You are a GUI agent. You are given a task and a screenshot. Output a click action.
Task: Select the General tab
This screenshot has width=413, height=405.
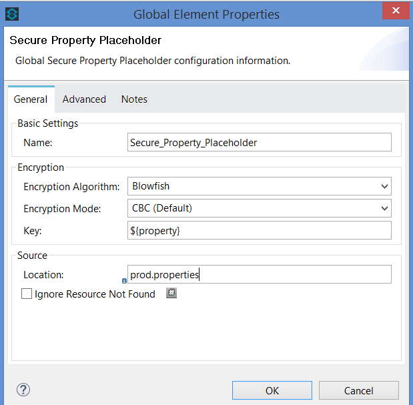(31, 99)
